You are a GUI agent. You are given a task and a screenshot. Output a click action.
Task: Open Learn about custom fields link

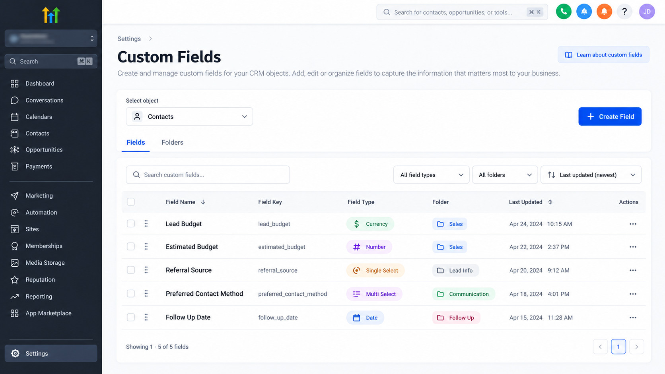603,55
